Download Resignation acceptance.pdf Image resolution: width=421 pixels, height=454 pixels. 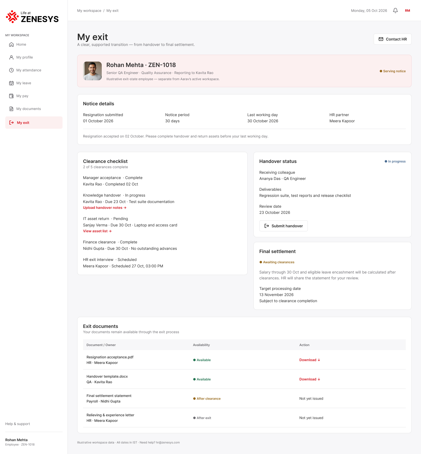coord(310,360)
